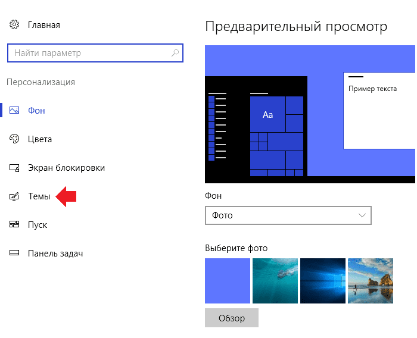The height and width of the screenshot is (338, 417).
Task: Open the Пуск section
Action: [38, 225]
